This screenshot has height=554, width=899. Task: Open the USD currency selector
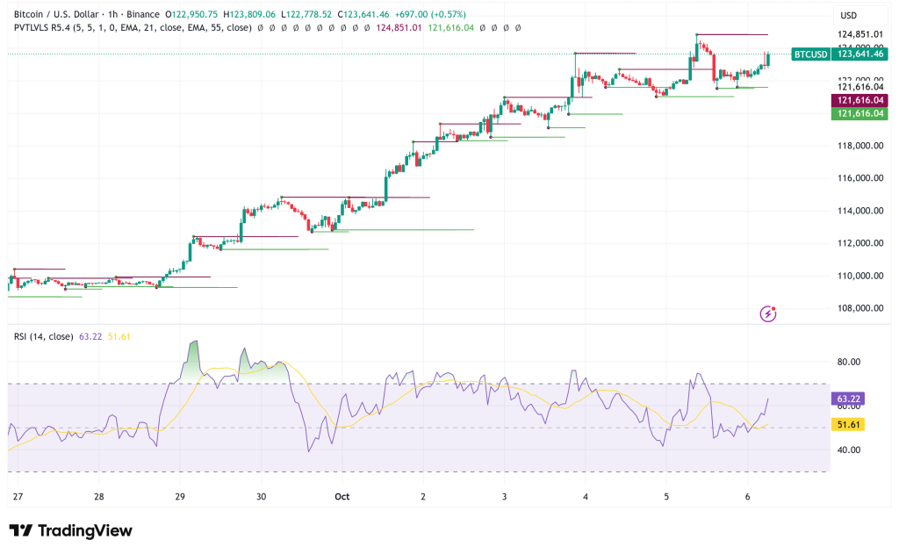click(848, 16)
